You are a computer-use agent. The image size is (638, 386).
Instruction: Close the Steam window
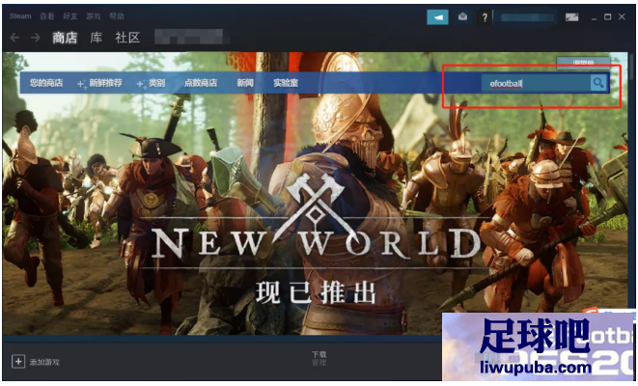tap(622, 16)
